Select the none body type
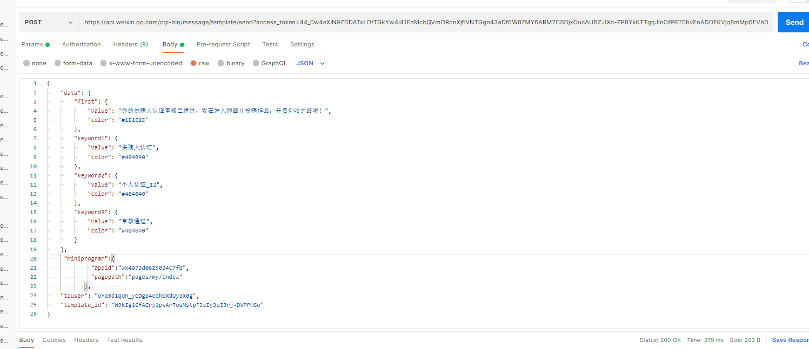The width and height of the screenshot is (809, 349). point(35,63)
